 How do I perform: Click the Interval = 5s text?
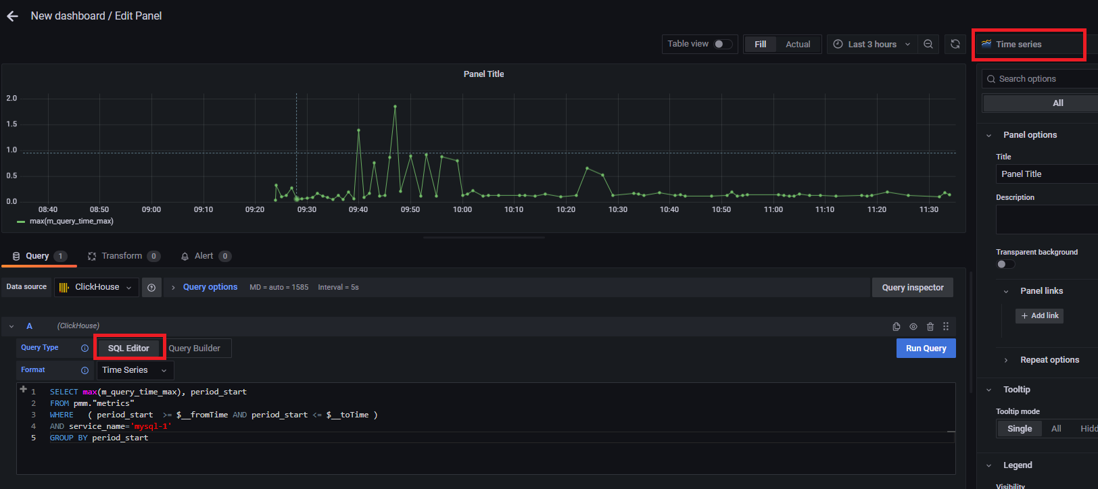(x=338, y=287)
